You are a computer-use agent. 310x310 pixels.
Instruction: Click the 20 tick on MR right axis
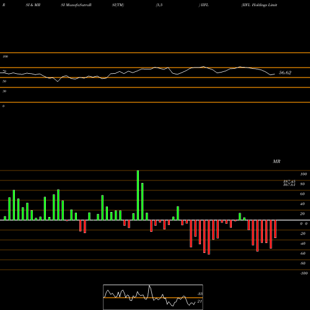pyautogui.click(x=302, y=214)
